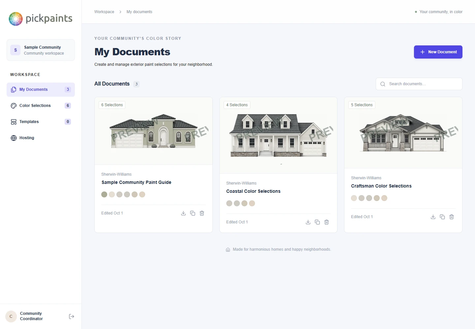The image size is (475, 329).
Task: Click the Workspace breadcrumb link
Action: [104, 12]
